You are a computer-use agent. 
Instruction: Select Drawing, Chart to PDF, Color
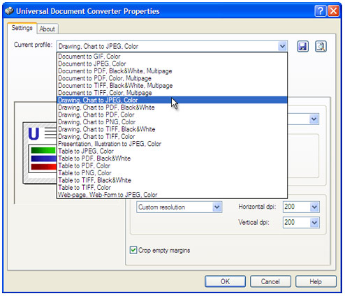pos(172,114)
